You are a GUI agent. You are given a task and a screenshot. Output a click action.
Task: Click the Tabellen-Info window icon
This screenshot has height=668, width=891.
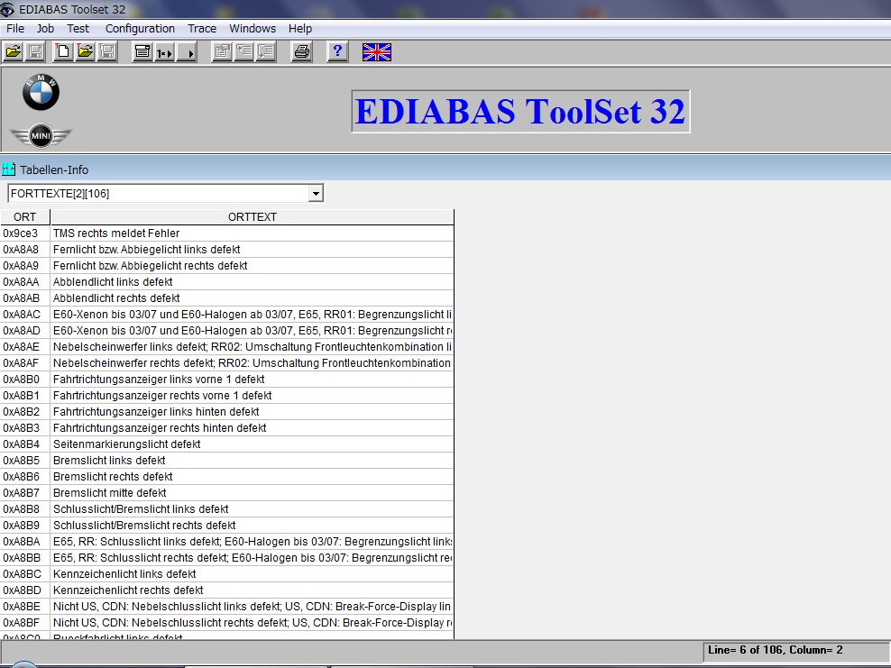[8, 169]
